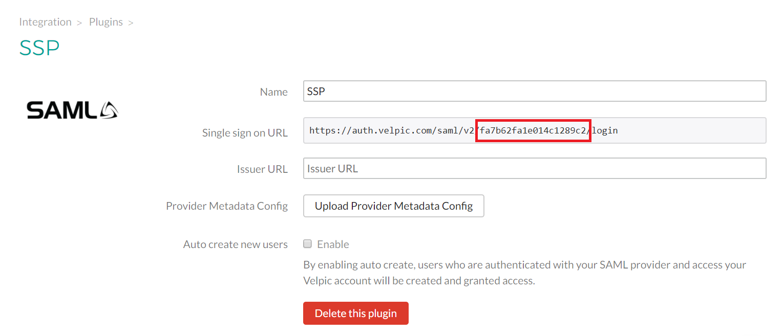
Task: Click the breadcrumb arrow after Integration
Action: pos(79,23)
